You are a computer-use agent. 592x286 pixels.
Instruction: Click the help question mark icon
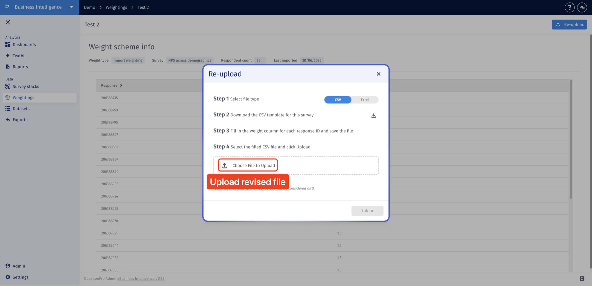[x=569, y=8]
